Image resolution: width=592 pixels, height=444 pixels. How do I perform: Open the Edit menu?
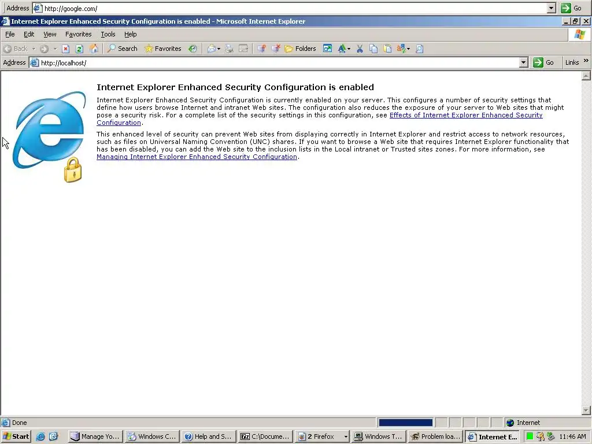[x=29, y=34]
